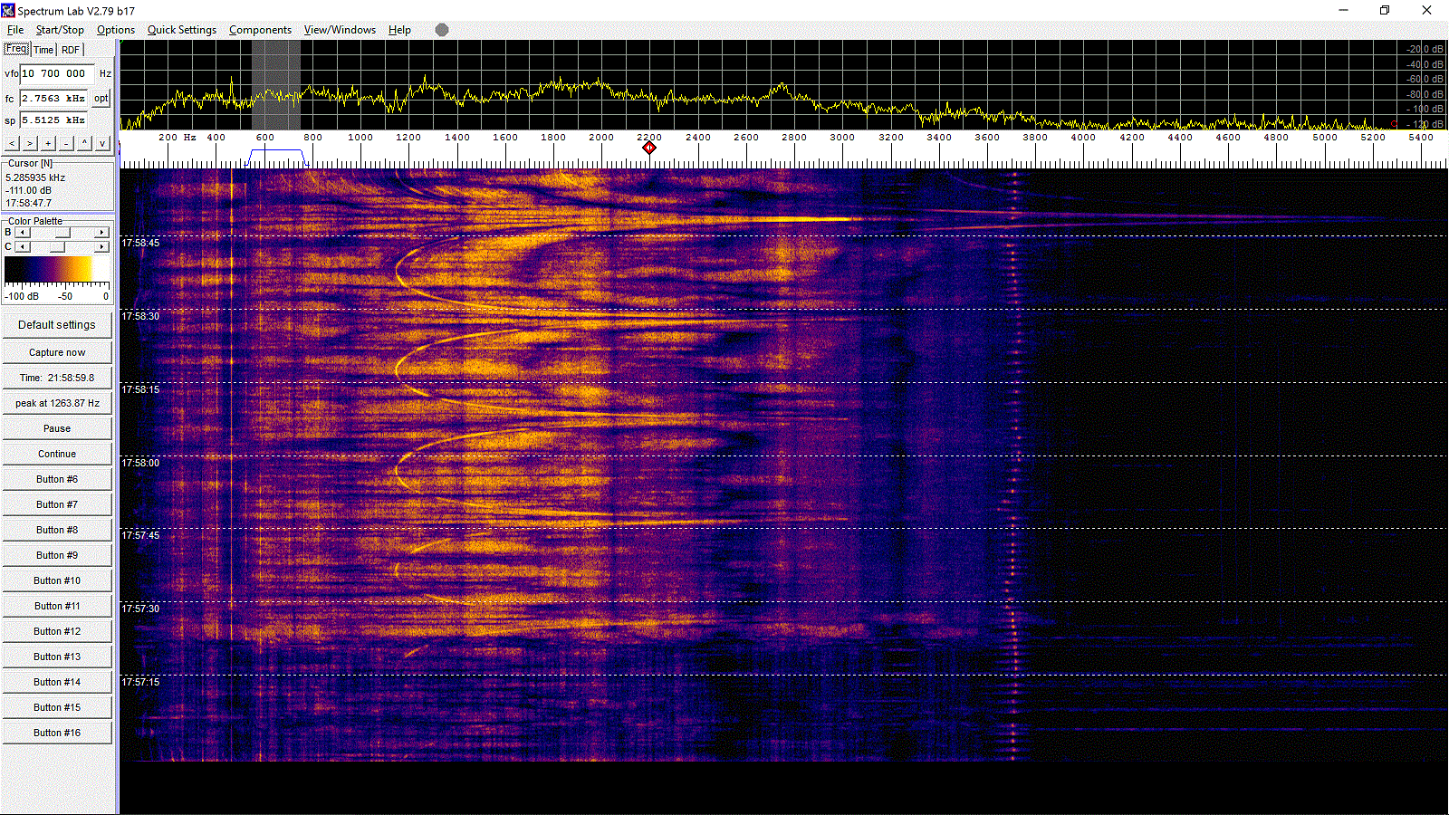The height and width of the screenshot is (815, 1449).
Task: Open the View/Windows menu
Action: coord(340,30)
